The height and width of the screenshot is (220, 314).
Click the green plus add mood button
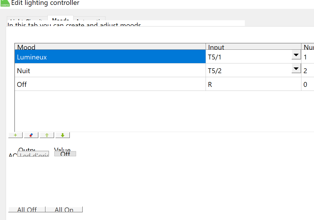click(15, 135)
